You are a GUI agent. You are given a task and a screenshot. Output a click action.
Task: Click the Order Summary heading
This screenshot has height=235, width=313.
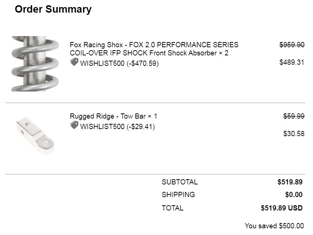click(53, 9)
